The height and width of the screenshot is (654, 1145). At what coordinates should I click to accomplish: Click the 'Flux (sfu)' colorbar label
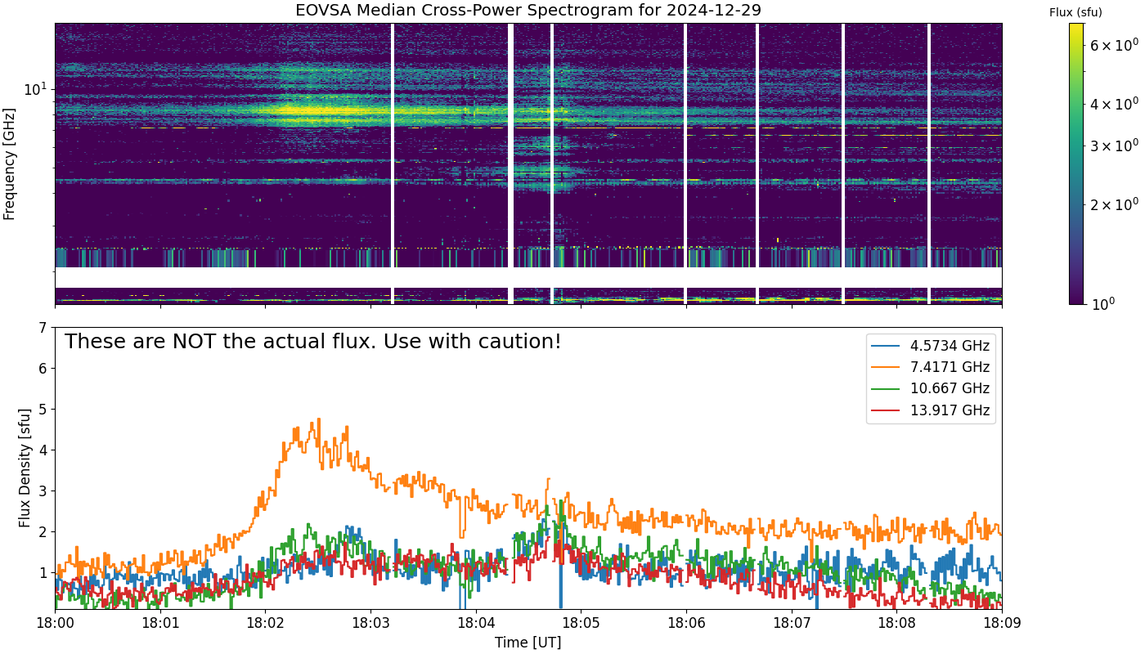click(x=1075, y=12)
